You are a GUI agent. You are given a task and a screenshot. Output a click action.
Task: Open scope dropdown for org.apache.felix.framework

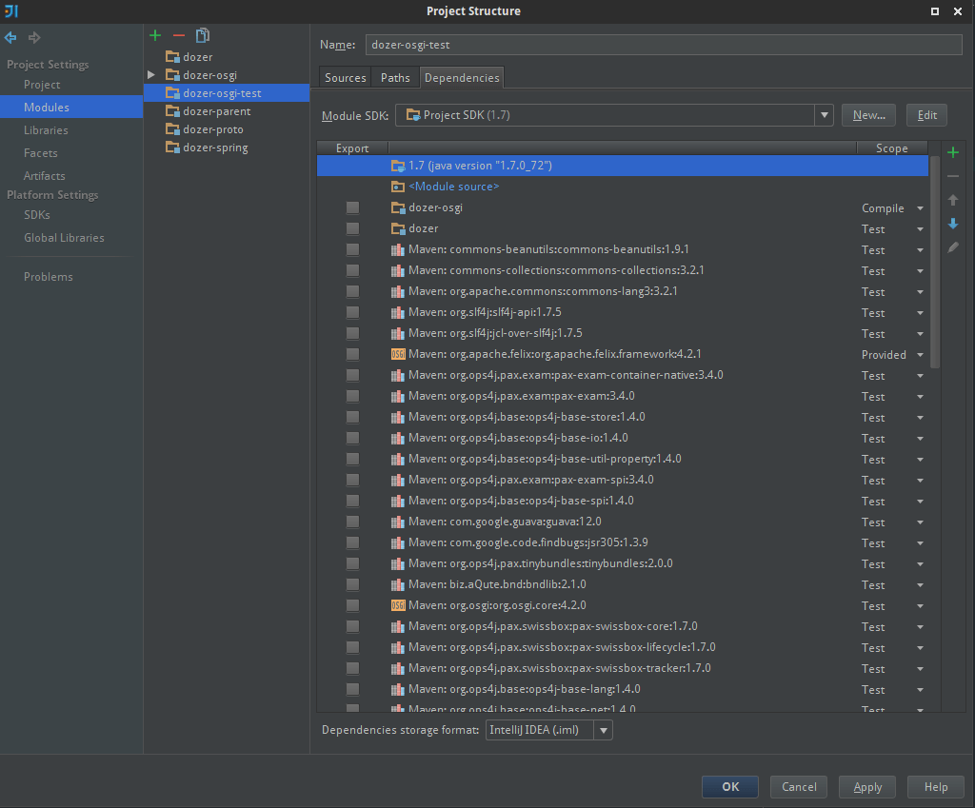tap(920, 355)
